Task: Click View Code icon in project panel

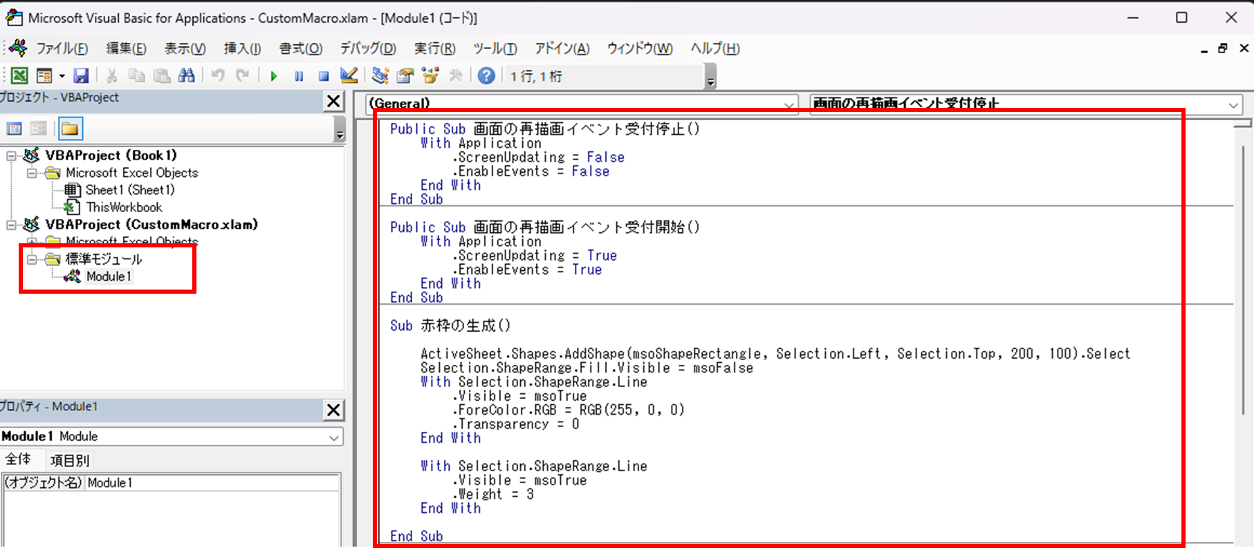Action: (x=14, y=129)
